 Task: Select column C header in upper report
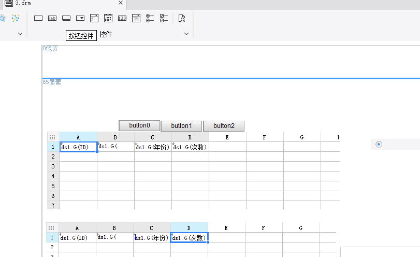[153, 137]
